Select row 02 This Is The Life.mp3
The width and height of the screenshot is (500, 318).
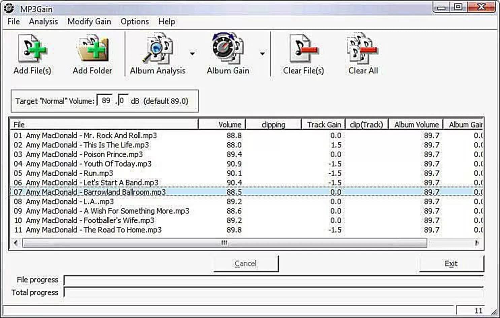[x=246, y=145]
